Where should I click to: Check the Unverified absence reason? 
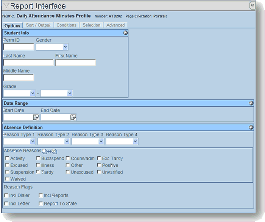[x=99, y=172]
